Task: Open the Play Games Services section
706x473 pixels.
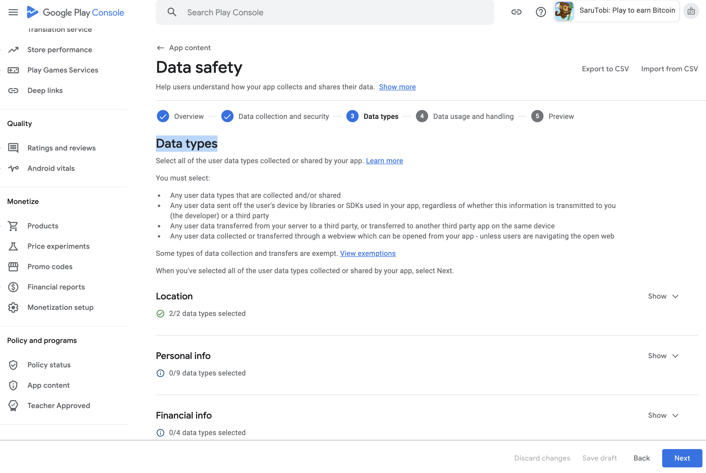Action: click(x=62, y=70)
